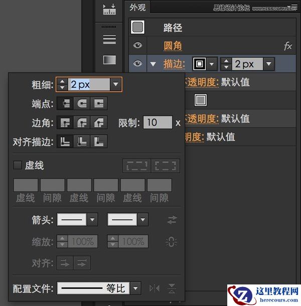Choose the round join corner option
This screenshot has width=301, height=306.
click(x=82, y=123)
